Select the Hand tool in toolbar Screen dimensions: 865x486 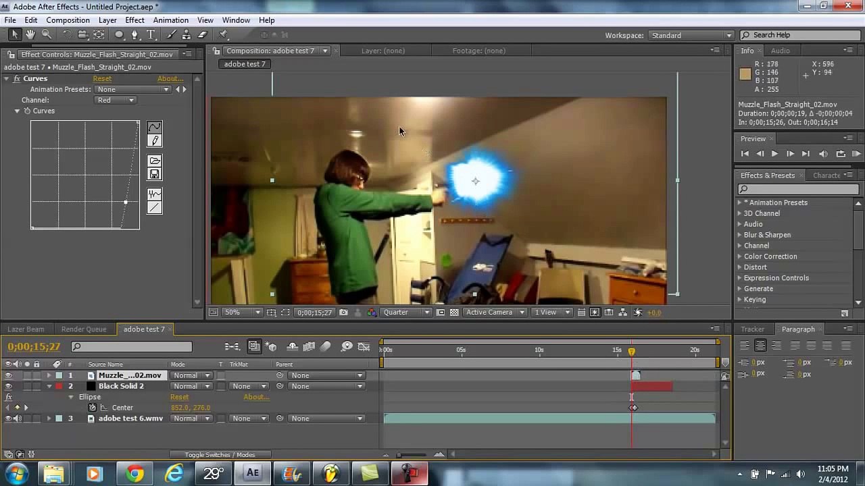[x=31, y=34]
